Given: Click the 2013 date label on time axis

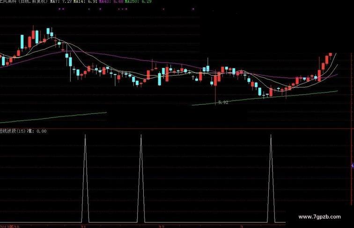Looking at the screenshot, I should pos(10,227).
